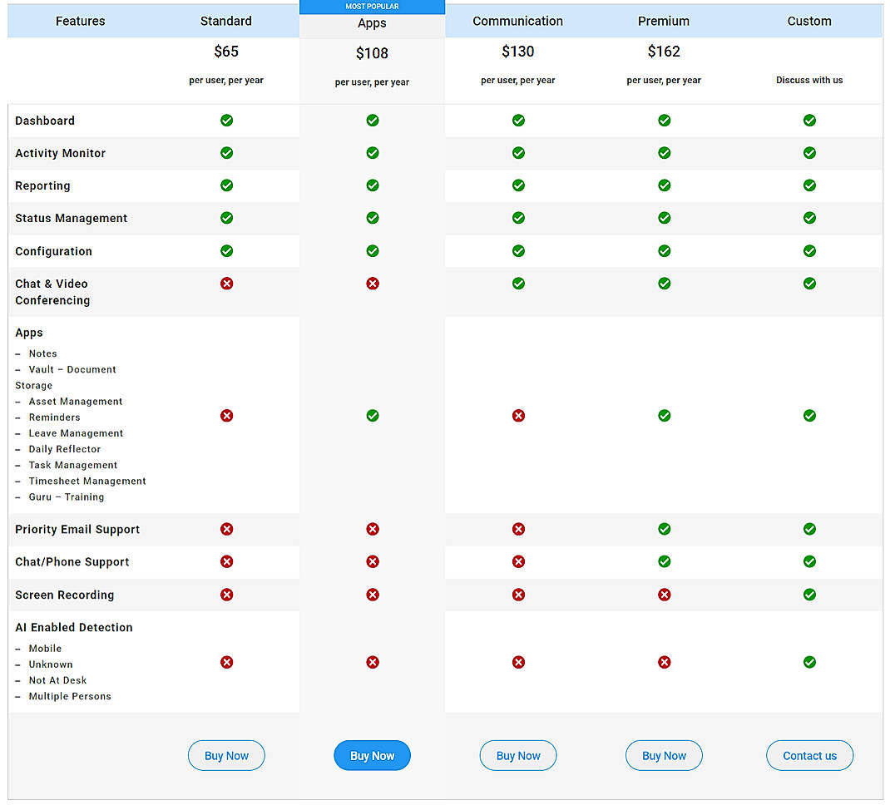Click the $108 price of the Apps plan

(x=372, y=53)
